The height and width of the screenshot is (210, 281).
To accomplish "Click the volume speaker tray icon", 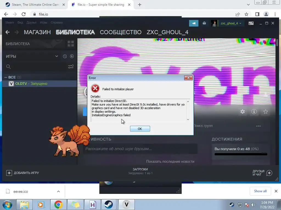I will (x=253, y=205).
